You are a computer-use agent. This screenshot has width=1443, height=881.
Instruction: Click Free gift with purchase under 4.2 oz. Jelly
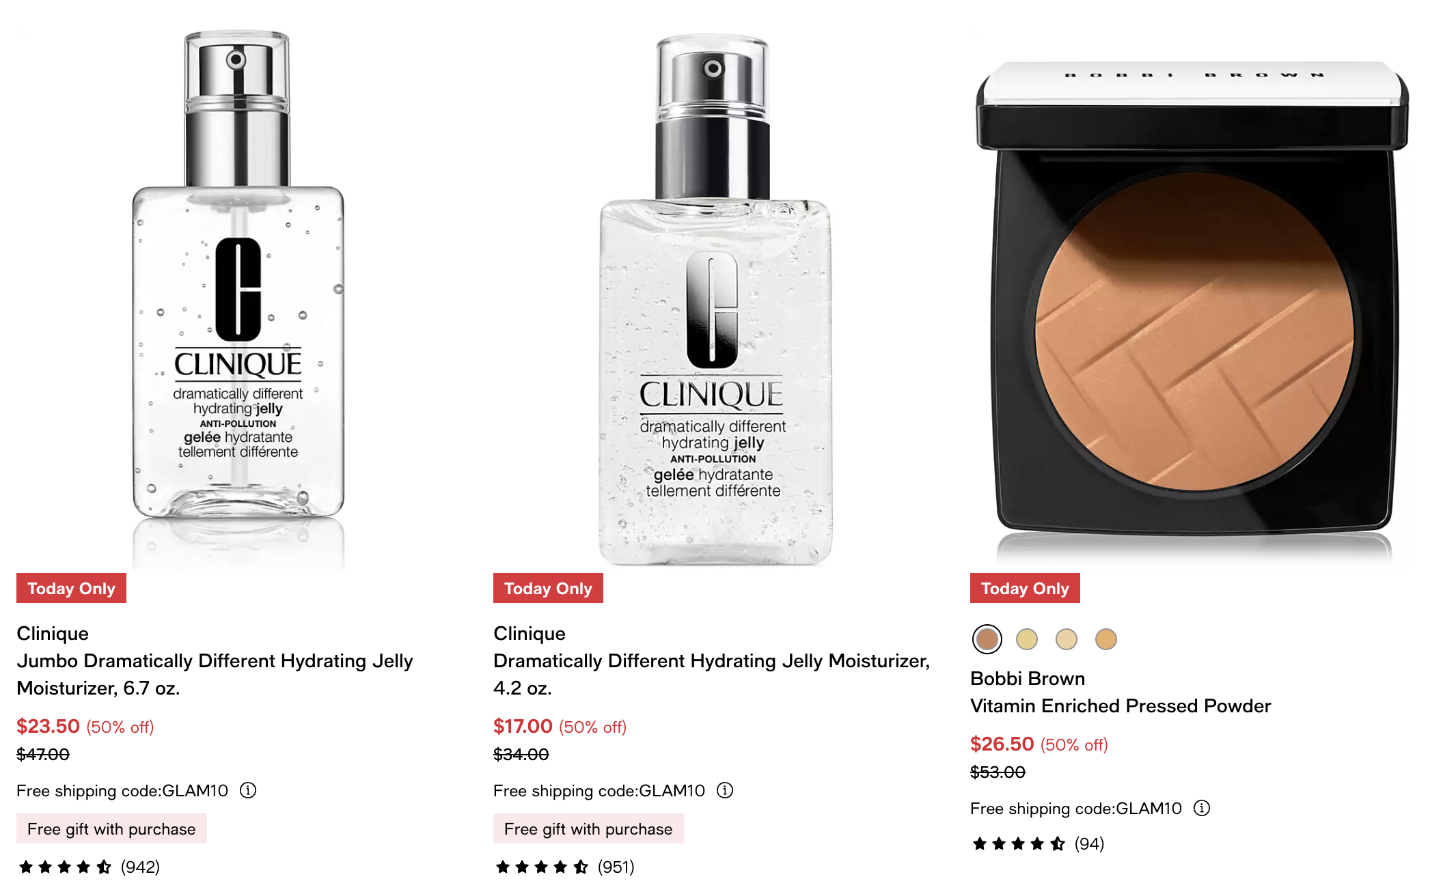[588, 828]
